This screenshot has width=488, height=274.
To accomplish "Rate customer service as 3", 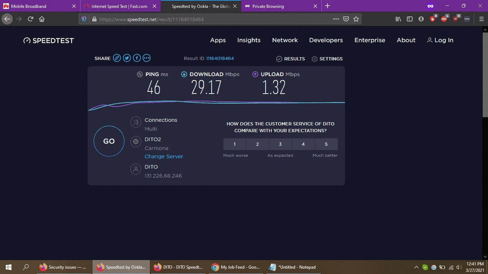I will tap(280, 144).
